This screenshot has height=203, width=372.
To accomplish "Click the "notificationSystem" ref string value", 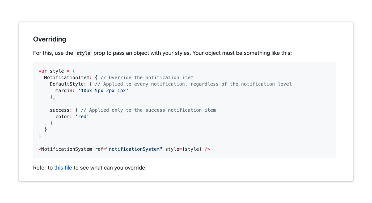I will point(134,149).
